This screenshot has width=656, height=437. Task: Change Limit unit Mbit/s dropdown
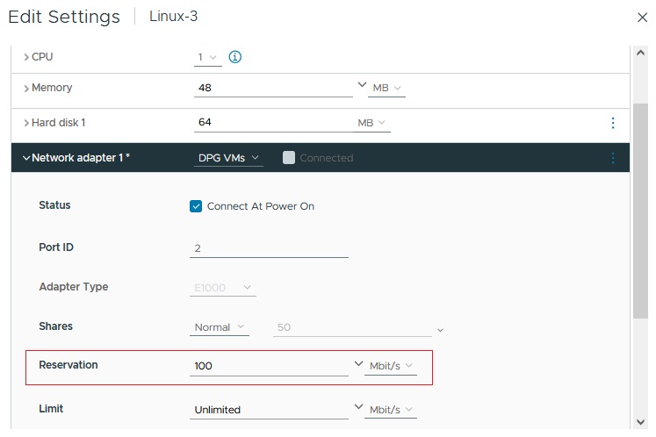pos(390,410)
